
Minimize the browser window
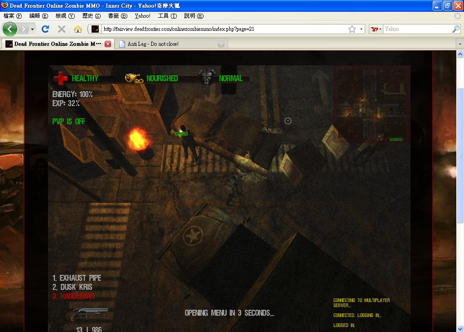tap(437, 5)
